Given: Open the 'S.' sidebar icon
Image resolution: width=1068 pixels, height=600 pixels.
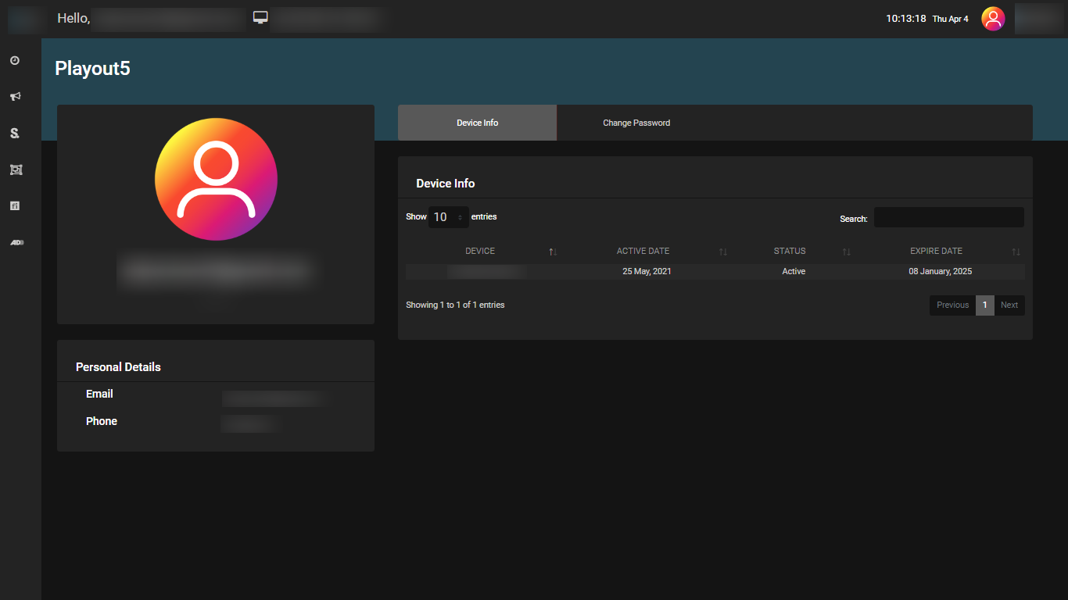Looking at the screenshot, I should [15, 134].
